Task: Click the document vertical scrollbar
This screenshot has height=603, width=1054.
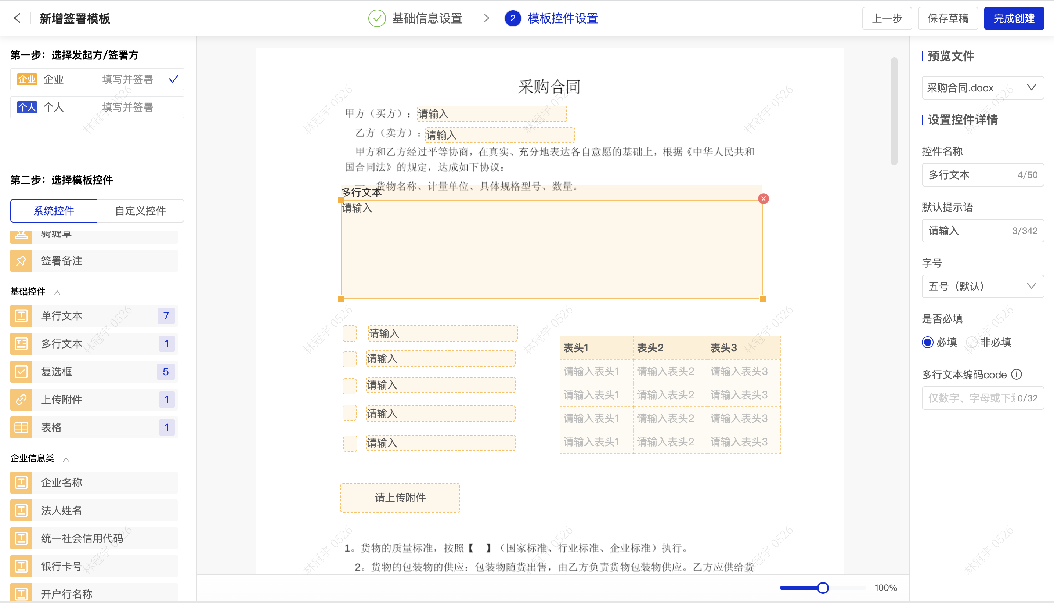Action: tap(894, 111)
